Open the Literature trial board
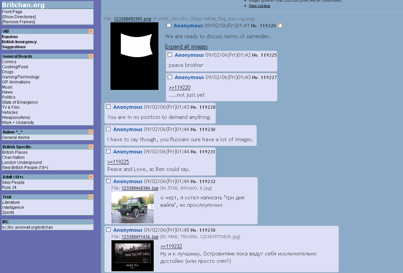403x273 pixels. point(11,202)
